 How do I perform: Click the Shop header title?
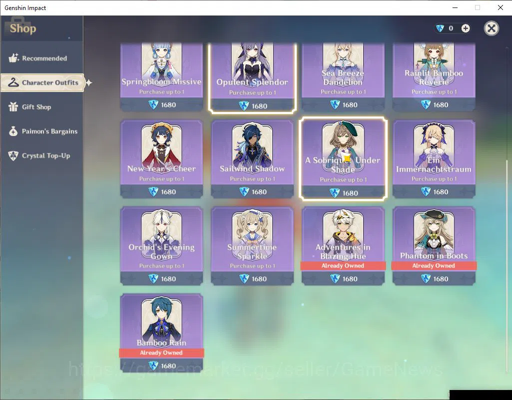tap(23, 28)
